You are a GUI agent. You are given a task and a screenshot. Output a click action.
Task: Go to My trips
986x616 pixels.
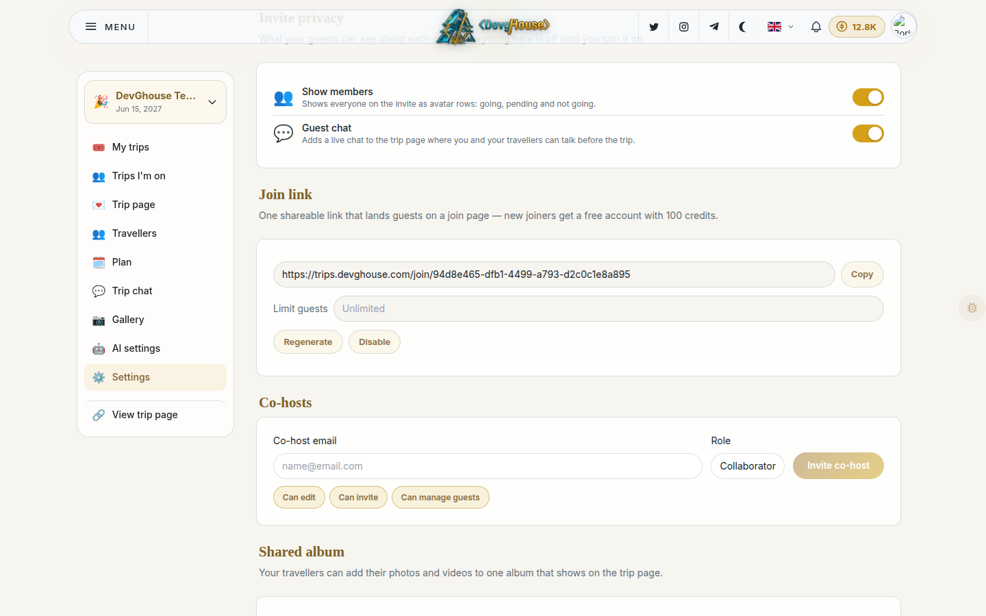tap(155, 147)
